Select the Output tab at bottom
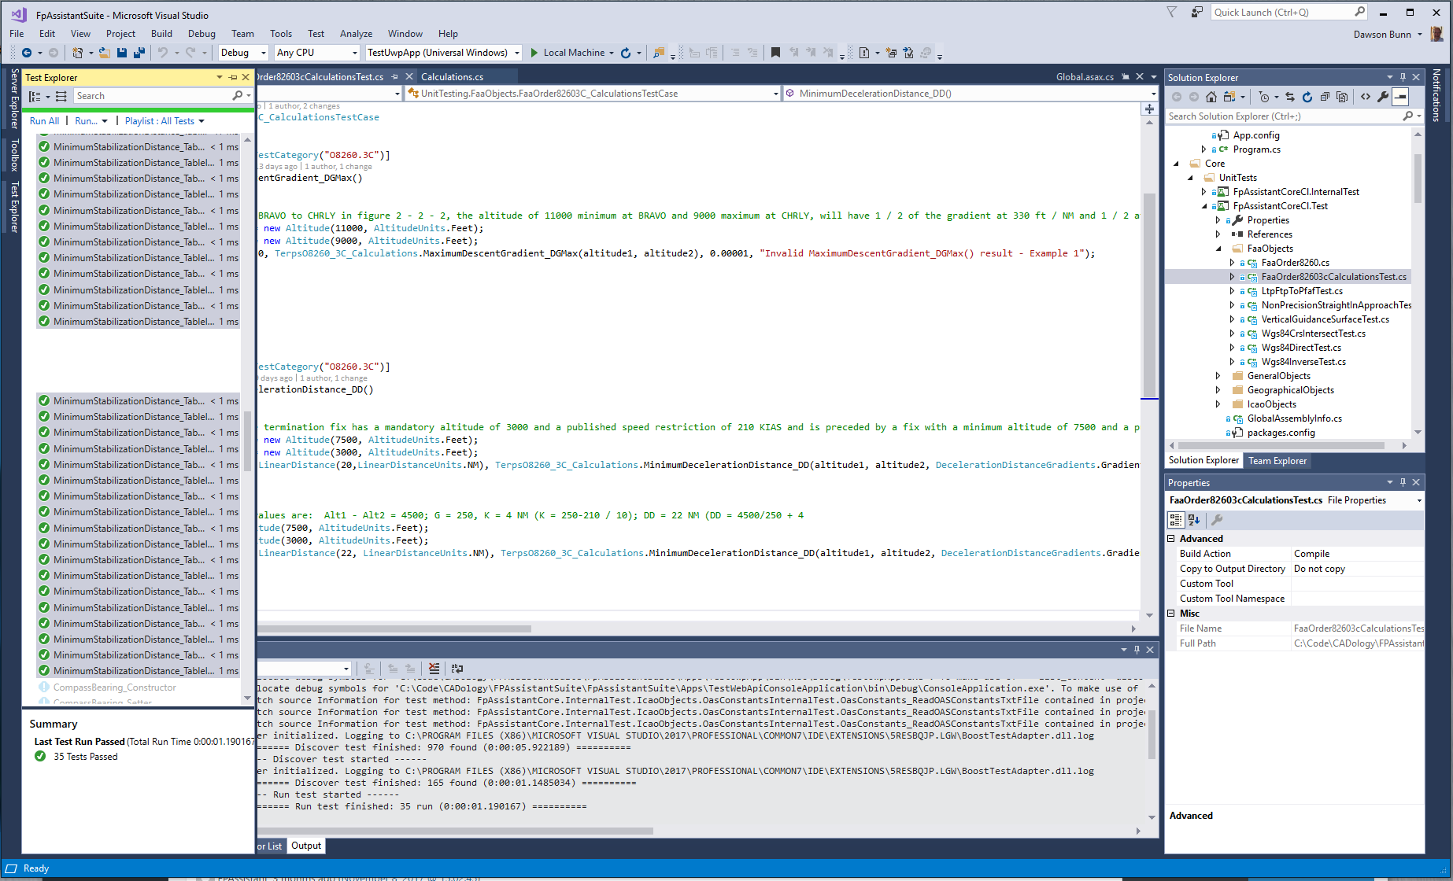The height and width of the screenshot is (881, 1453). coord(306,846)
